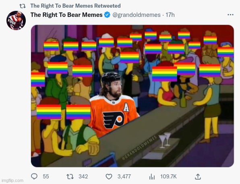
Task: Open the meme image in the tweet
Action: click(x=132, y=96)
